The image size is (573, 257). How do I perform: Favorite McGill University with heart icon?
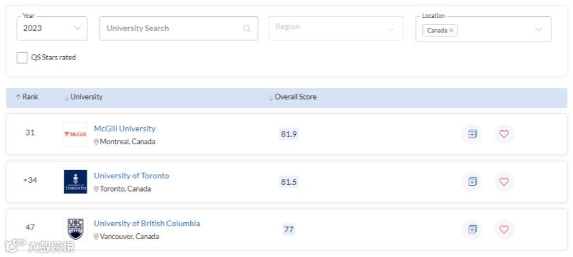[504, 134]
